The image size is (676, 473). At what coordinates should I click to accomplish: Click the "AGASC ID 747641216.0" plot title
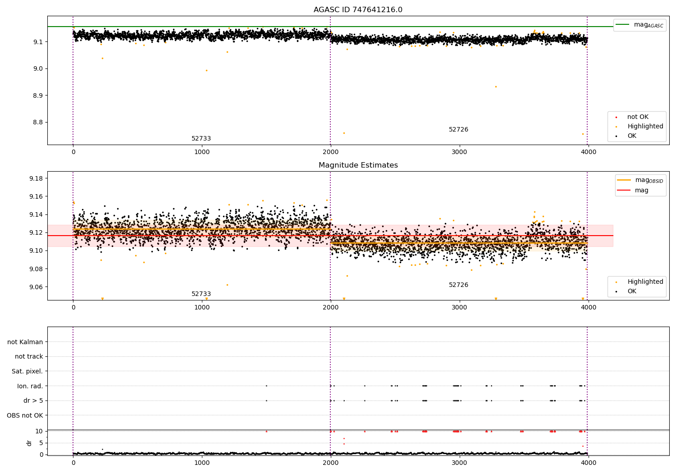pos(358,10)
